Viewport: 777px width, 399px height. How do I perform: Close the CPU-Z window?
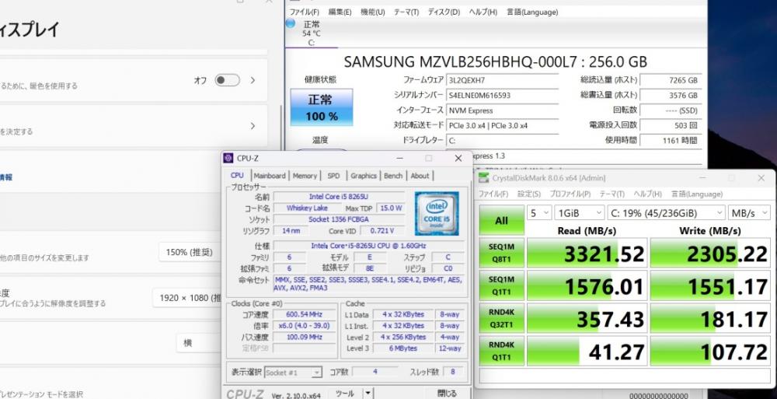coord(458,159)
